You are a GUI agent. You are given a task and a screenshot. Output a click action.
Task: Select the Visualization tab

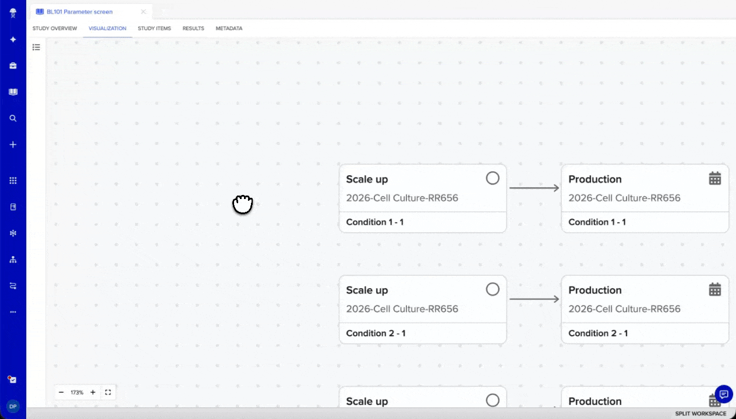pos(108,29)
